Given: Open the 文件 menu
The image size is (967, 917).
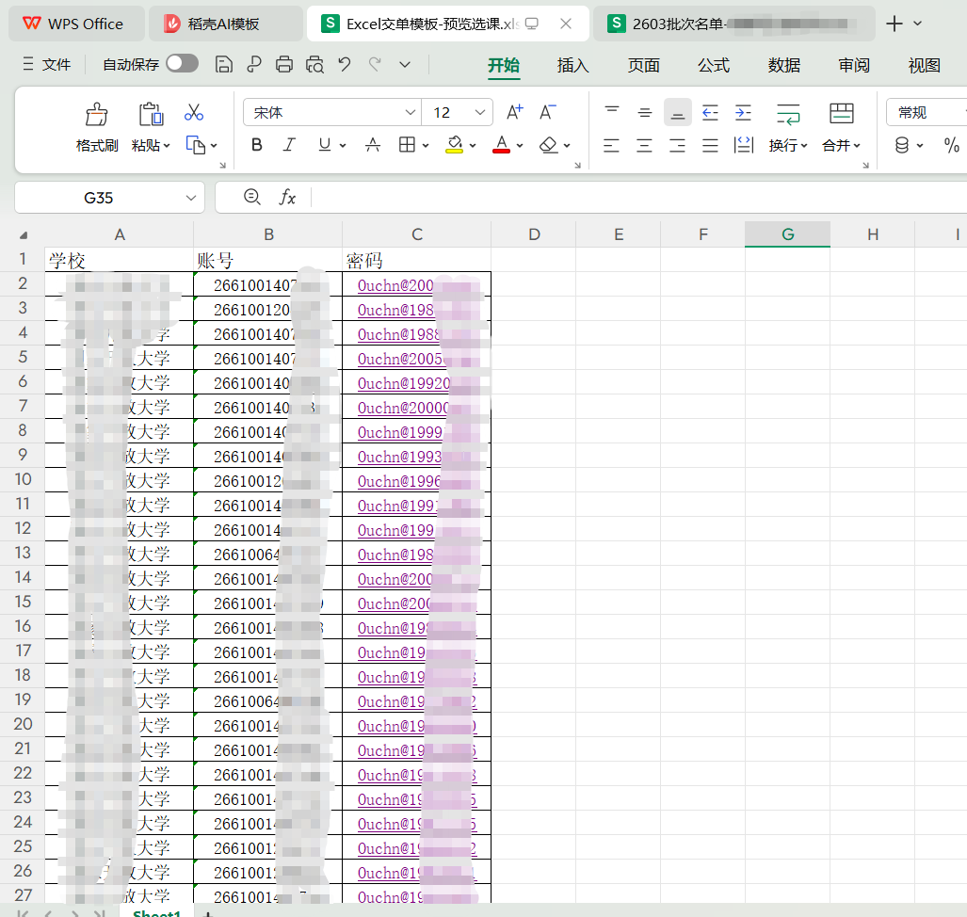Looking at the screenshot, I should tap(47, 64).
